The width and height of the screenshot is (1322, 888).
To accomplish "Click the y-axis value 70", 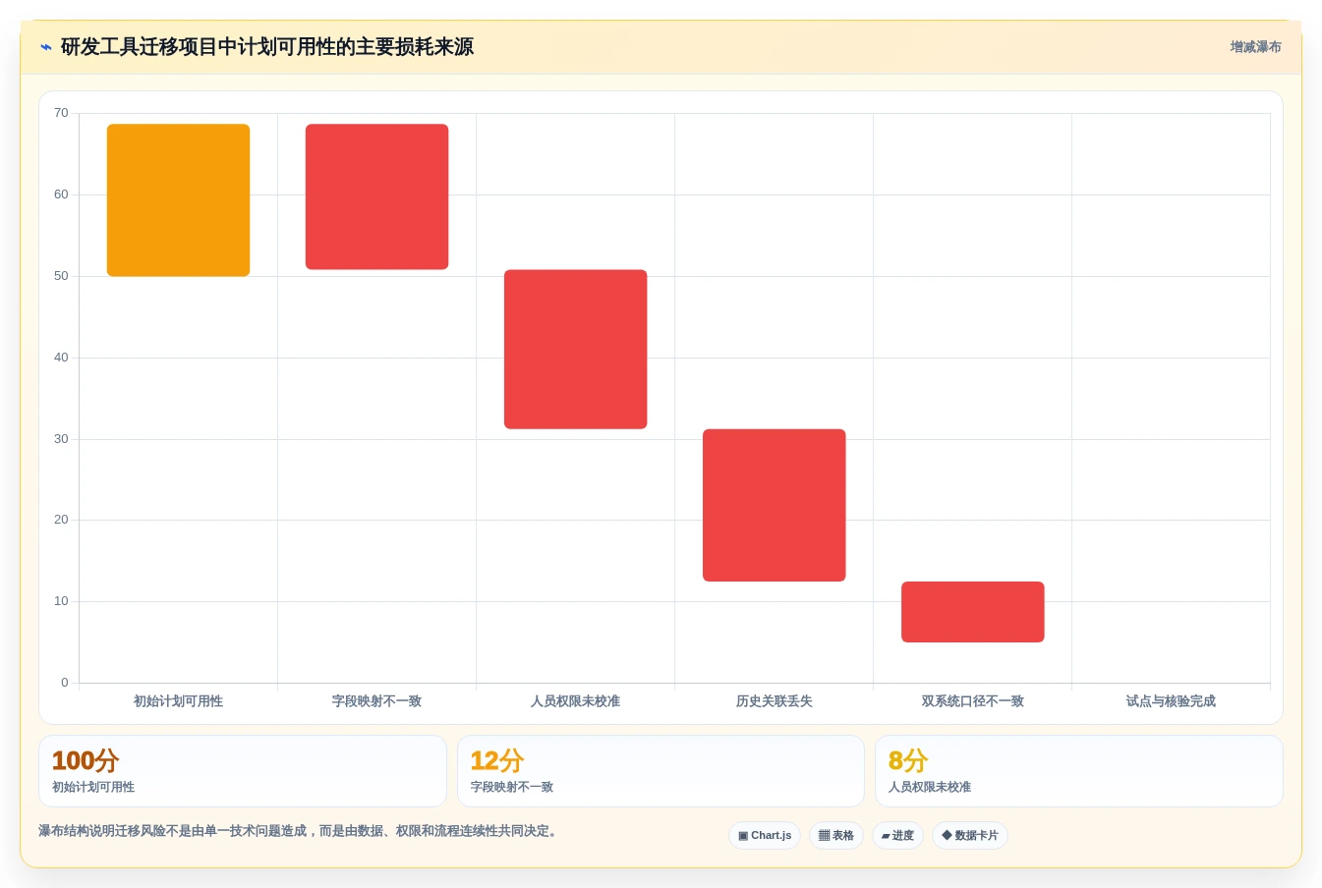I will (61, 113).
